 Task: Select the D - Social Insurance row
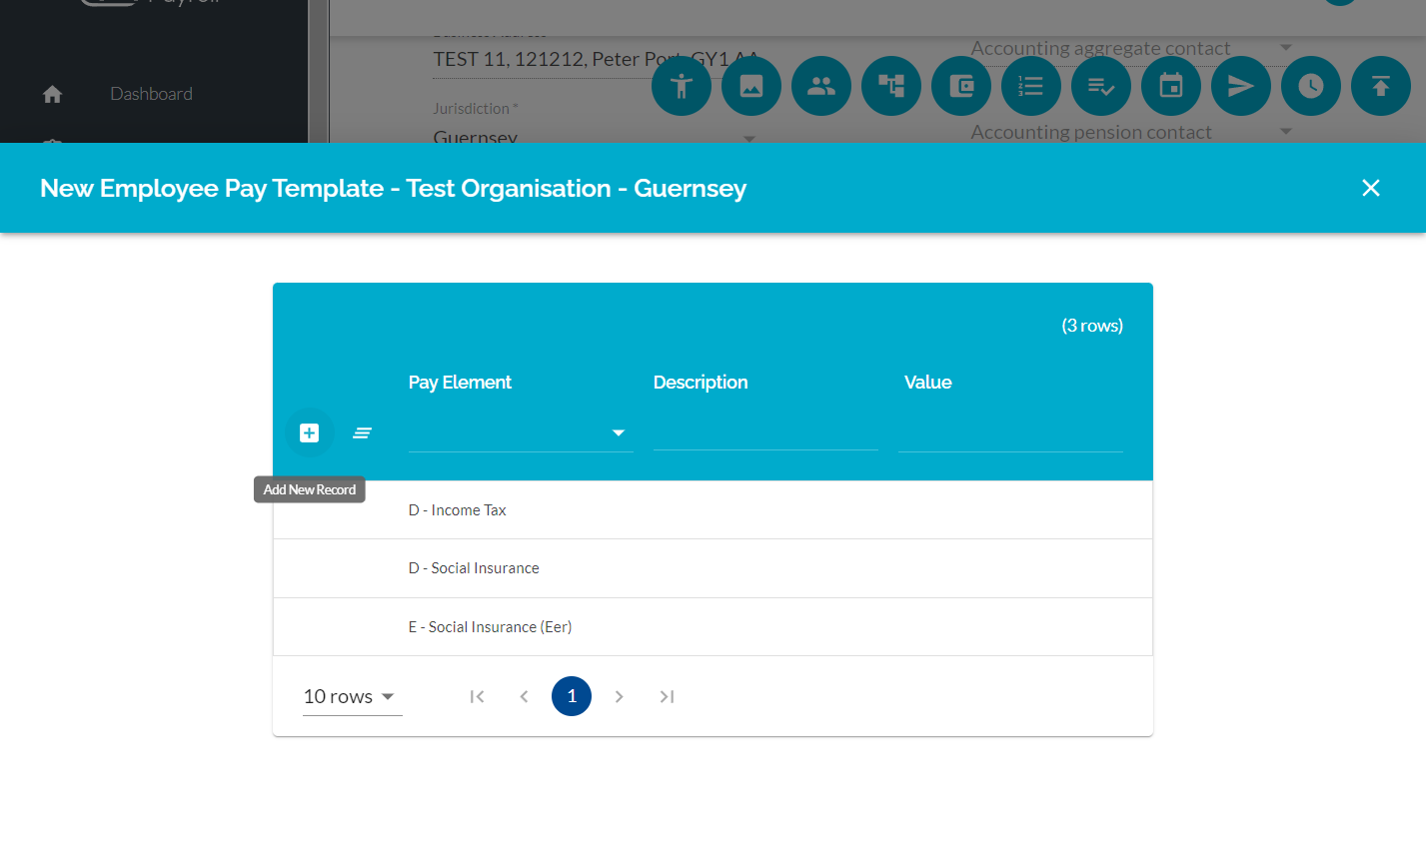[713, 568]
